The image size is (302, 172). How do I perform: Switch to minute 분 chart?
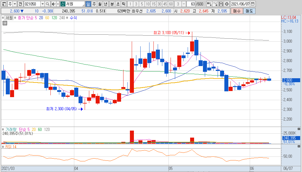112,4
